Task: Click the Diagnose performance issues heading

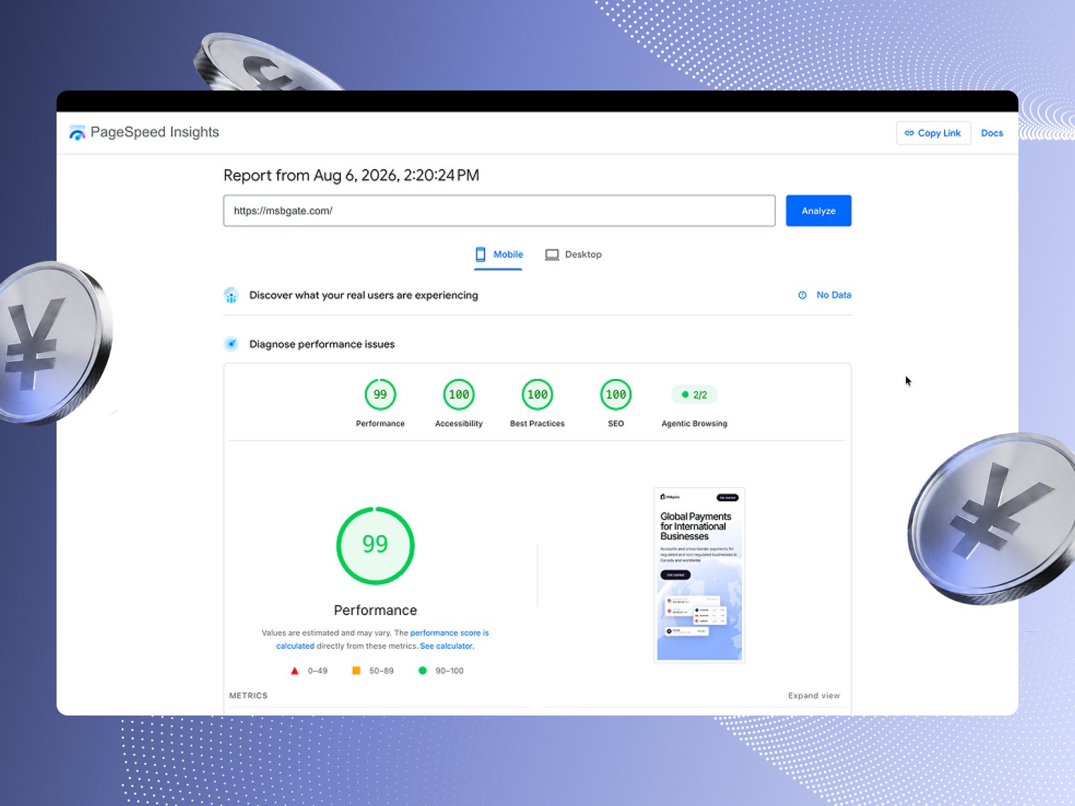Action: 322,344
